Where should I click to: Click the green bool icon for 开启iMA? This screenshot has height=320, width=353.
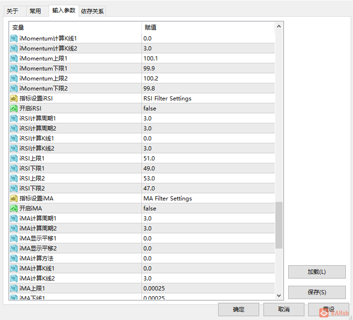[x=14, y=209]
